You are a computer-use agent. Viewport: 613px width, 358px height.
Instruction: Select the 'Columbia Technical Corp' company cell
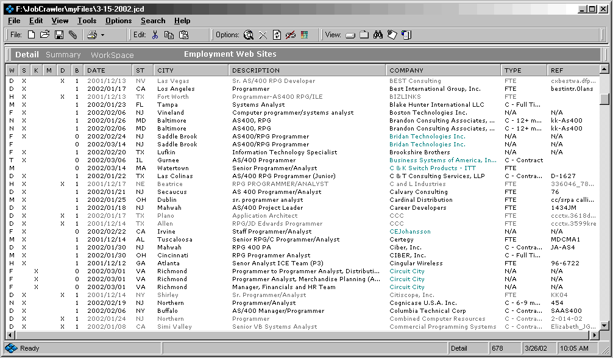[x=428, y=310]
